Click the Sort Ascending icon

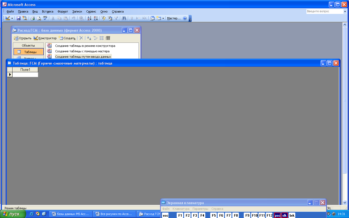[89, 18]
